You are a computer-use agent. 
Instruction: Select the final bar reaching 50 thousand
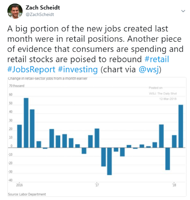(x=180, y=126)
